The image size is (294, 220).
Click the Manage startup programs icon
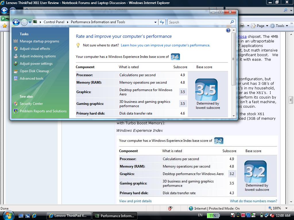(x=16, y=41)
